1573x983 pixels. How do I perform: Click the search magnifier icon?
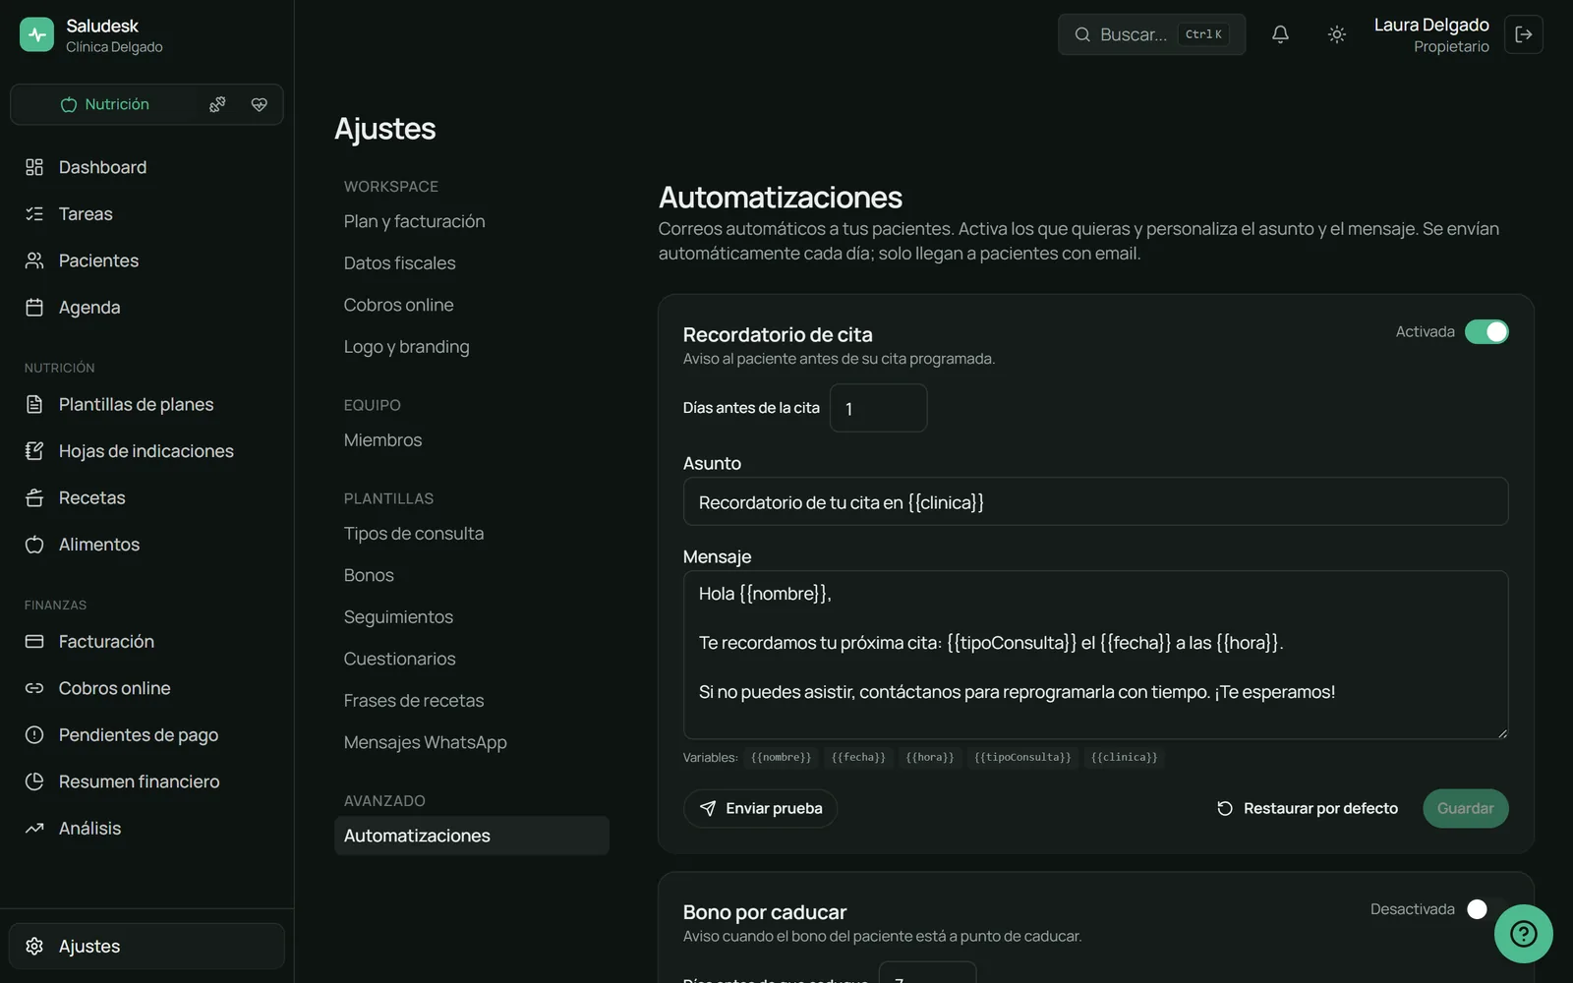pyautogui.click(x=1082, y=34)
